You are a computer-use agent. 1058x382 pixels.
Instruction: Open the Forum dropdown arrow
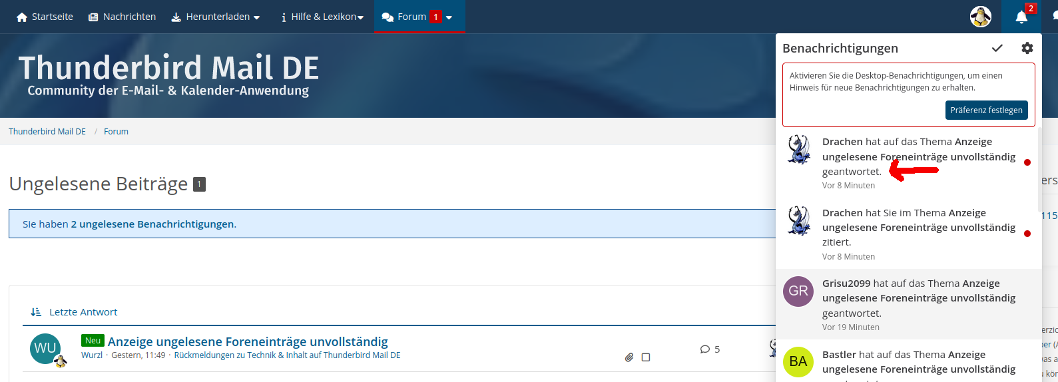449,17
